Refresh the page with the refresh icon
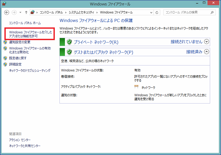Image resolution: width=221 pixels, height=155 pixels. (x=157, y=12)
